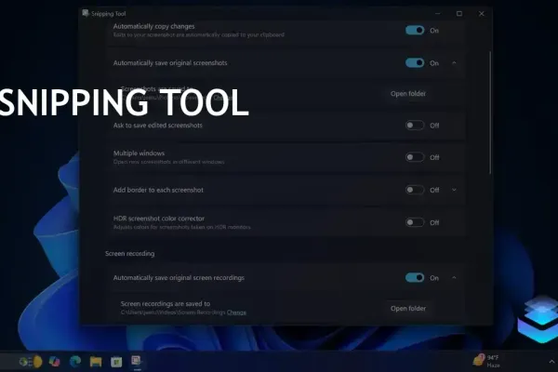The height and width of the screenshot is (372, 558).
Task: Click the HDR screenshot color corrector label
Action: click(159, 219)
